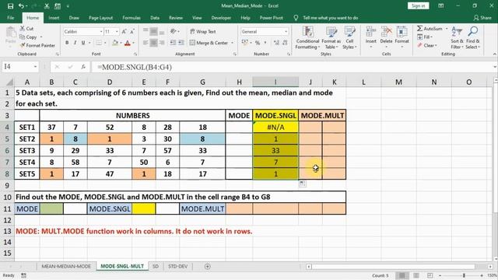Toggle Wrap Text
Screen dimensions: 498x280
point(203,31)
